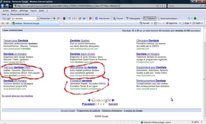Screen dimensions: 206x124
Task: Click the address bar URL field
Action: coord(85,6)
